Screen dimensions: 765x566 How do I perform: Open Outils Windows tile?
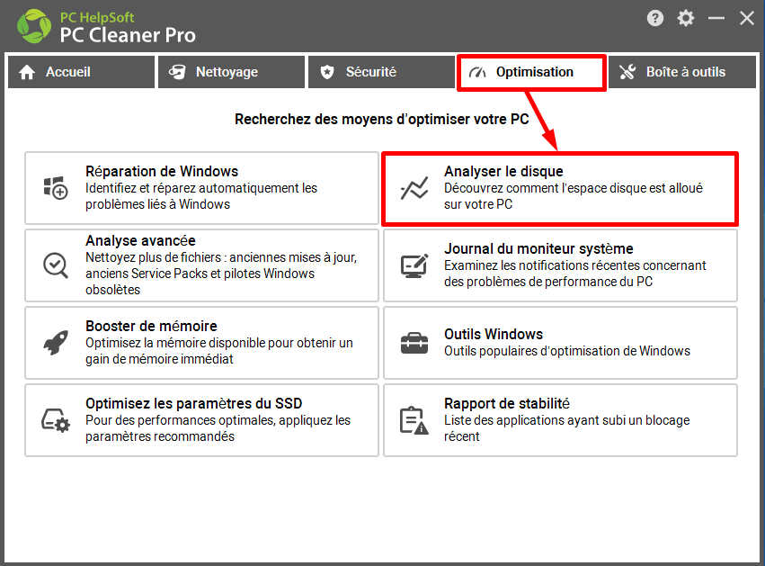click(x=560, y=342)
